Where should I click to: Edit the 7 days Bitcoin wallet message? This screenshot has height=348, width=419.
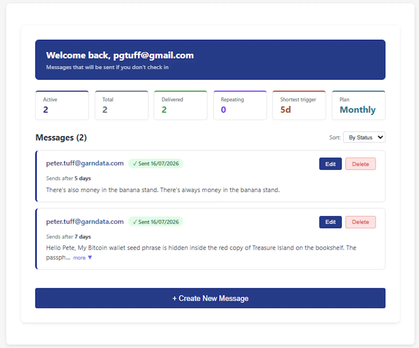point(330,222)
